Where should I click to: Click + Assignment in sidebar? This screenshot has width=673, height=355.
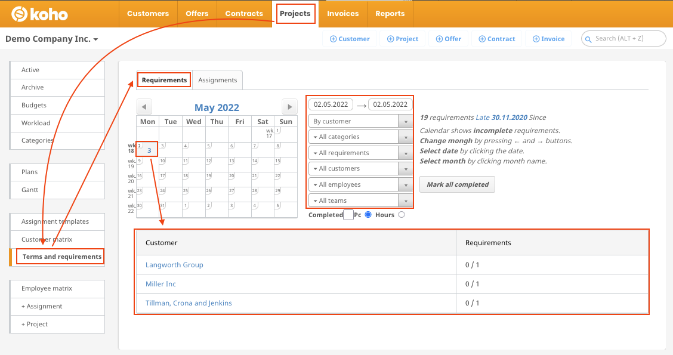pyautogui.click(x=57, y=306)
